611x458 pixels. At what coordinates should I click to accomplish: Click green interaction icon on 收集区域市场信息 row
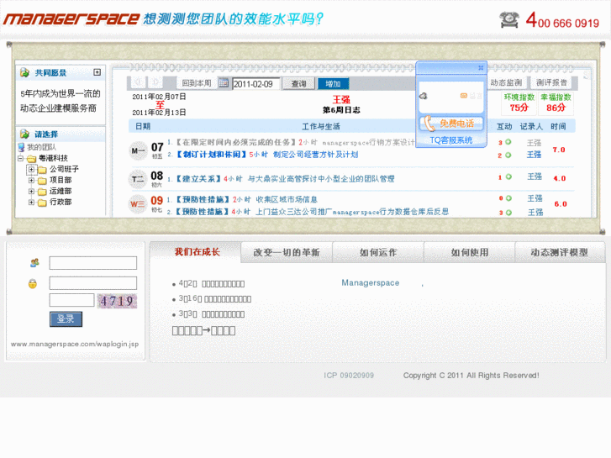click(508, 198)
